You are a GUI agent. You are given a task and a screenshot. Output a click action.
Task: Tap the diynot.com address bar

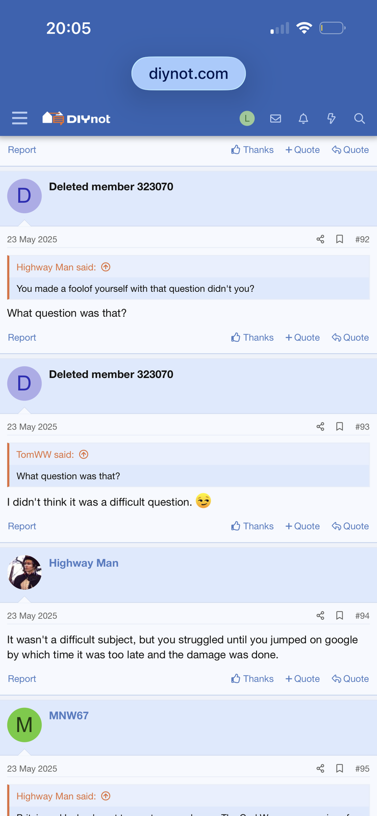click(188, 73)
